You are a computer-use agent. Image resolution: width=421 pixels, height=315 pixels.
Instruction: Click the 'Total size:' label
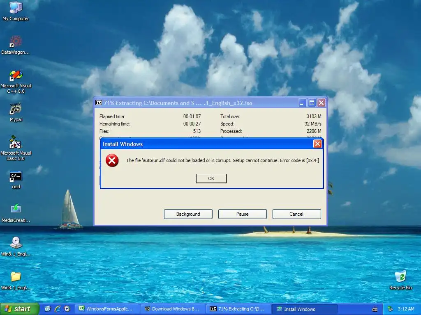tap(230, 116)
